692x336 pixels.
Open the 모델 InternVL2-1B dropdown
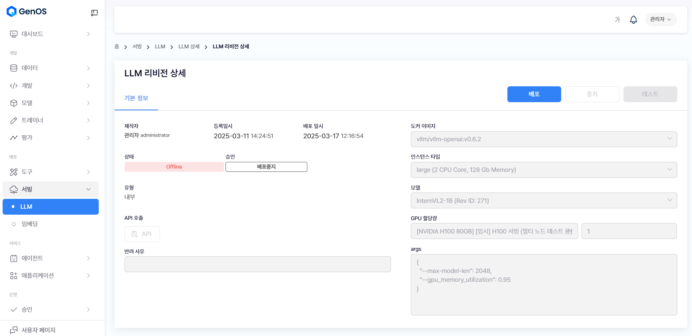(544, 201)
